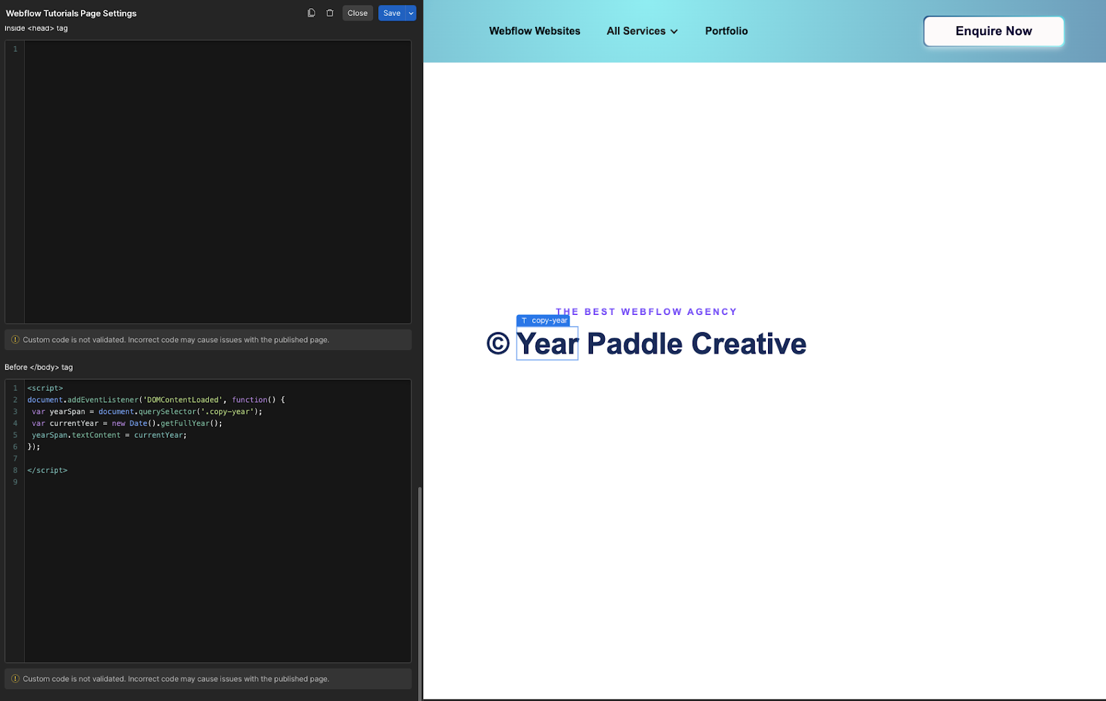Close the page settings panel
The width and height of the screenshot is (1106, 701).
357,13
